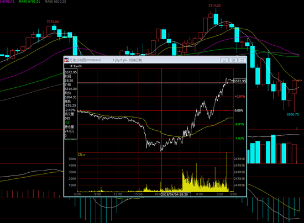Click the 24.8万 open interest value
The height and width of the screenshot is (223, 304).
(70, 131)
